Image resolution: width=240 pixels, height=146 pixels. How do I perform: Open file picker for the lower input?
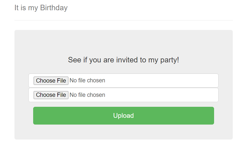[x=51, y=95]
